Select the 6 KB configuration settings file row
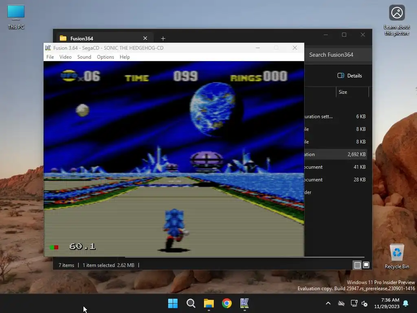The height and width of the screenshot is (313, 417). tap(336, 116)
